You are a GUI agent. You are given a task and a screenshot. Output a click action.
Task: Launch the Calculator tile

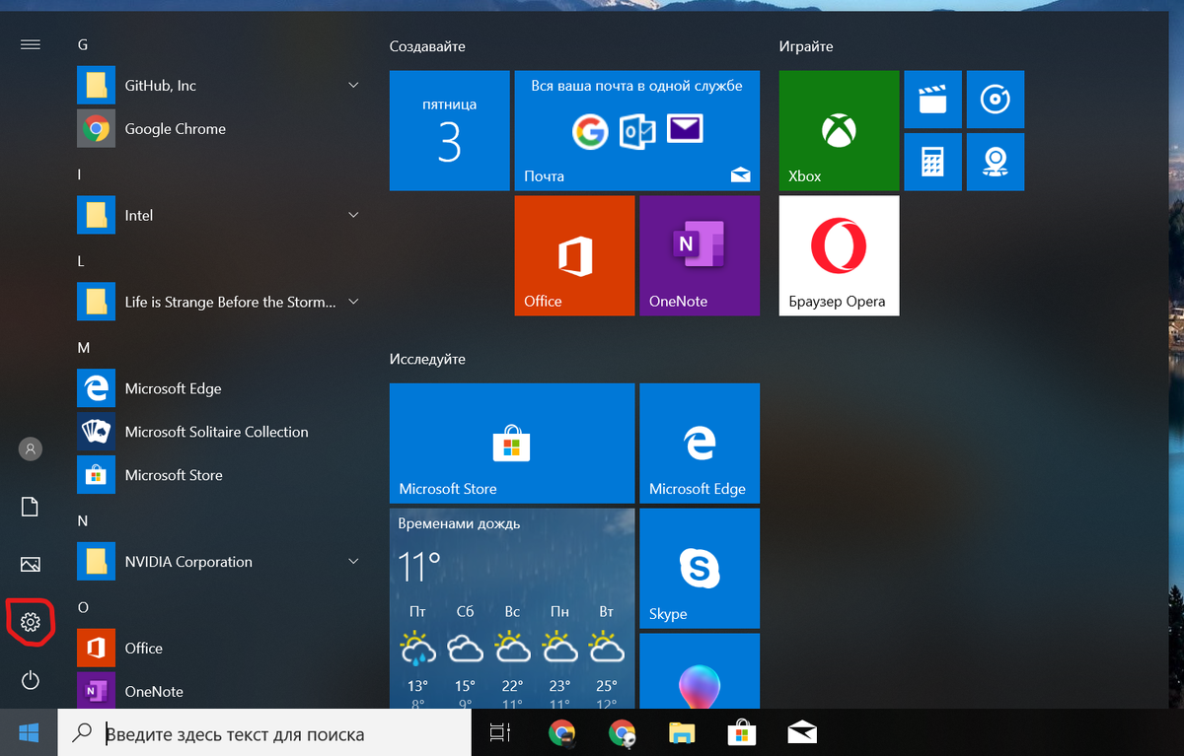tap(932, 161)
